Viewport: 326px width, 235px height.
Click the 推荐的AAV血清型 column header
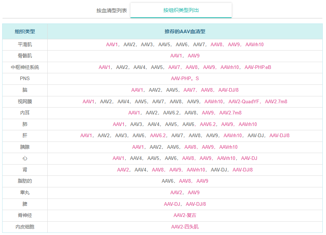point(185,31)
